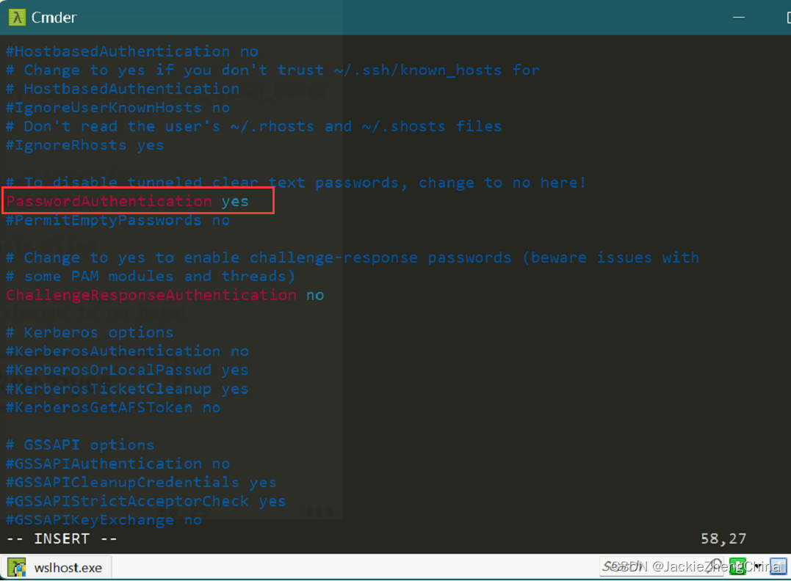Click the challenge-response passwords comment line
Screen dimensions: 791x581
353,257
